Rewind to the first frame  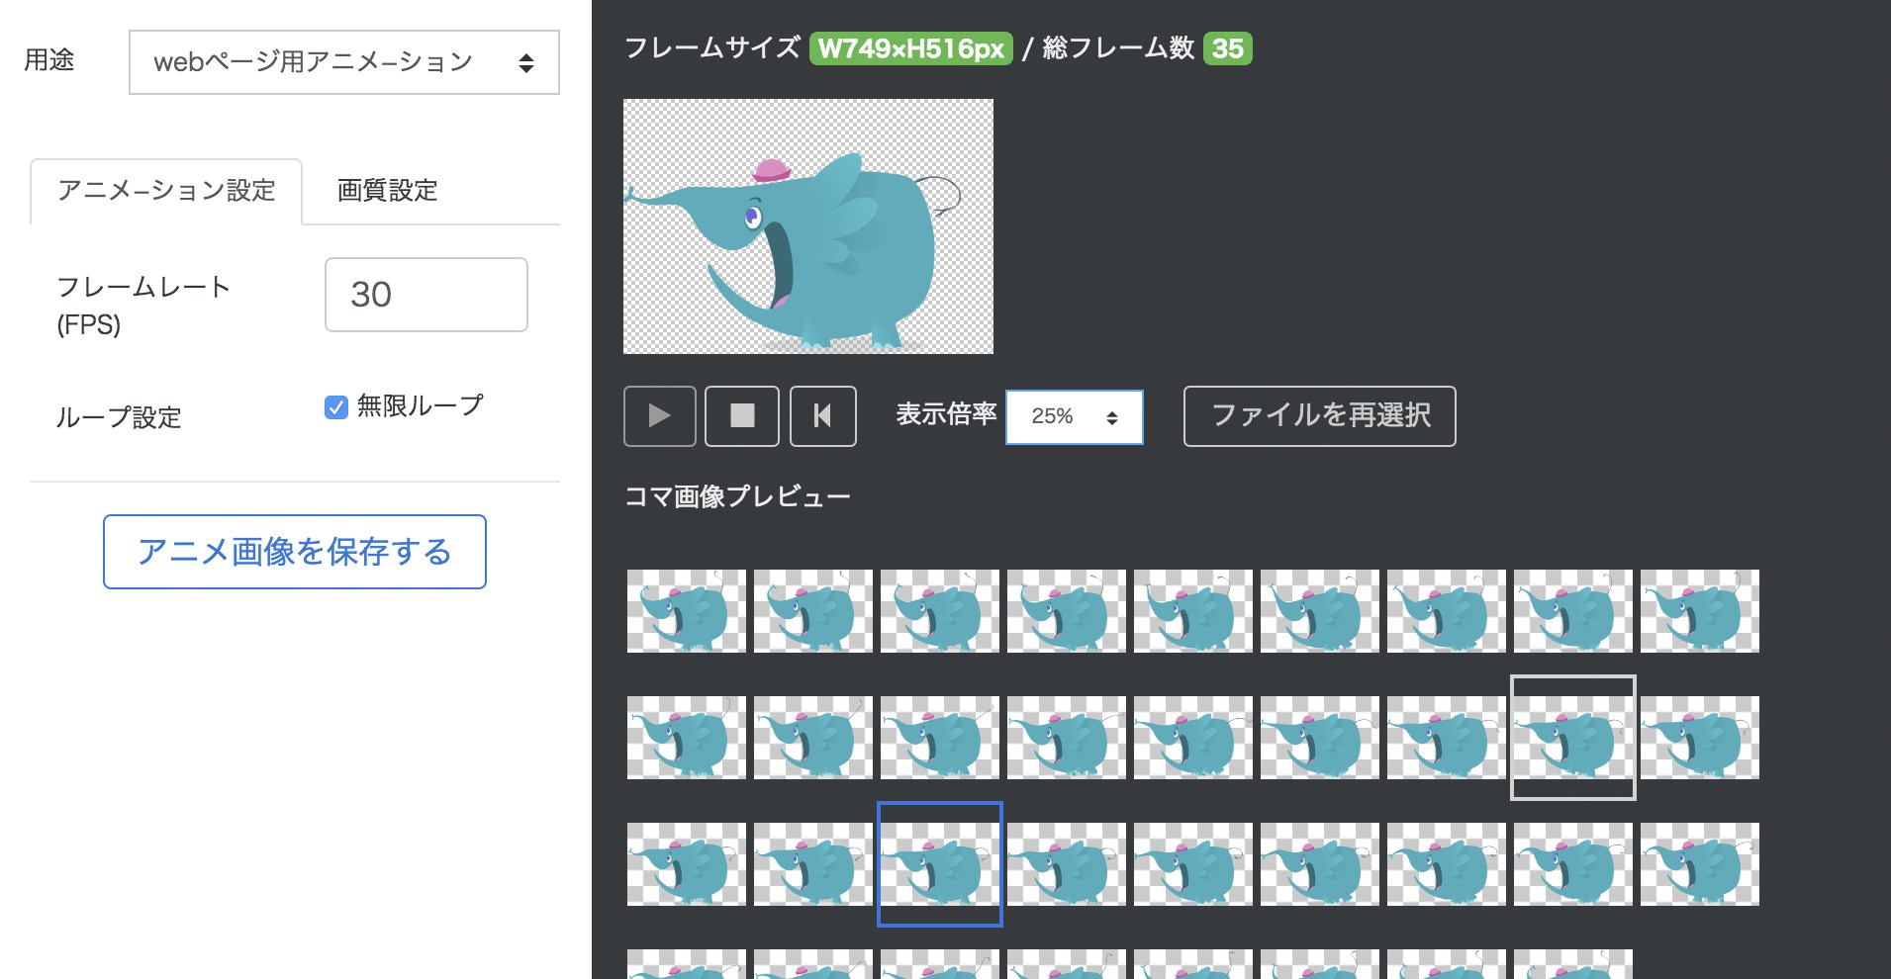(x=823, y=416)
